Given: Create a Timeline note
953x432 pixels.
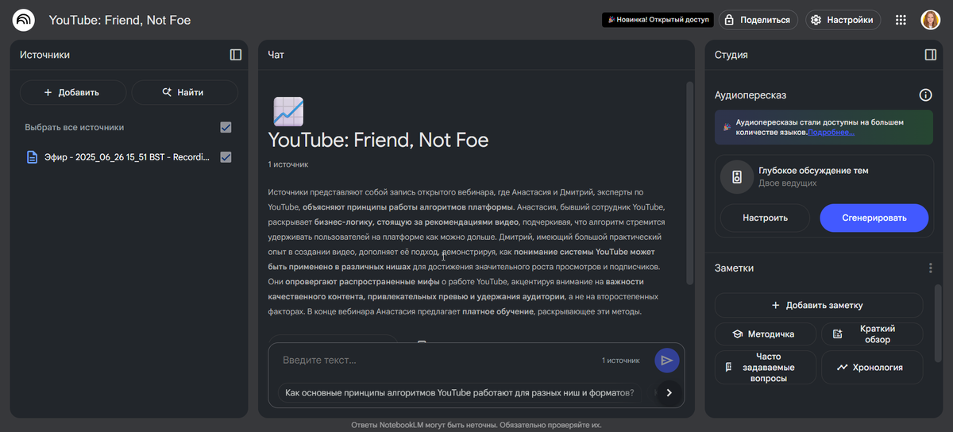Looking at the screenshot, I should [x=872, y=368].
